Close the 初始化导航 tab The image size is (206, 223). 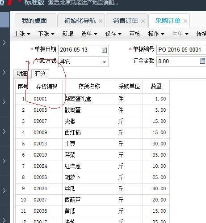click(101, 21)
